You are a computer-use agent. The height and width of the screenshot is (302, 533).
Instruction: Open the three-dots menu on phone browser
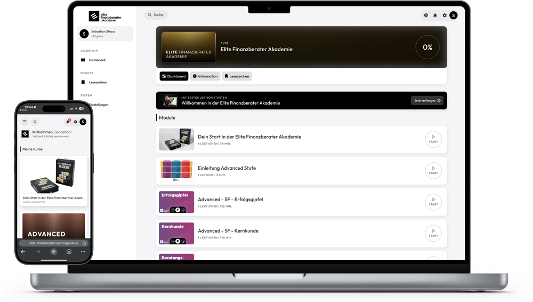(x=83, y=252)
